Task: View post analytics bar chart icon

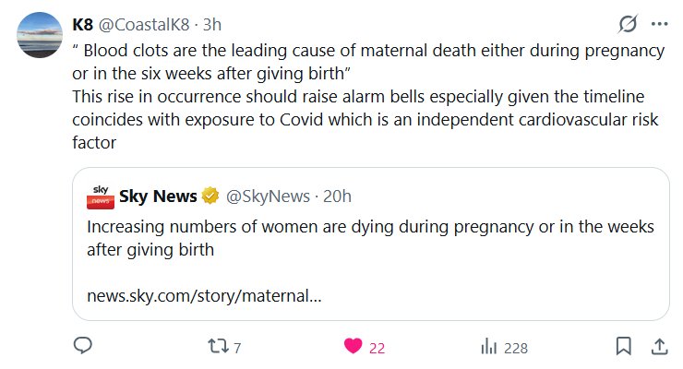Action: click(488, 347)
